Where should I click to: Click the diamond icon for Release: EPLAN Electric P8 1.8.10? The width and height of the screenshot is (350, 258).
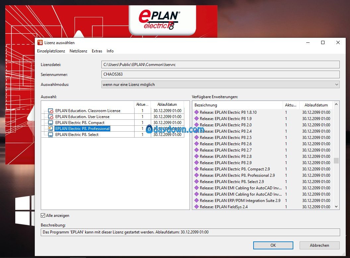[x=197, y=112]
